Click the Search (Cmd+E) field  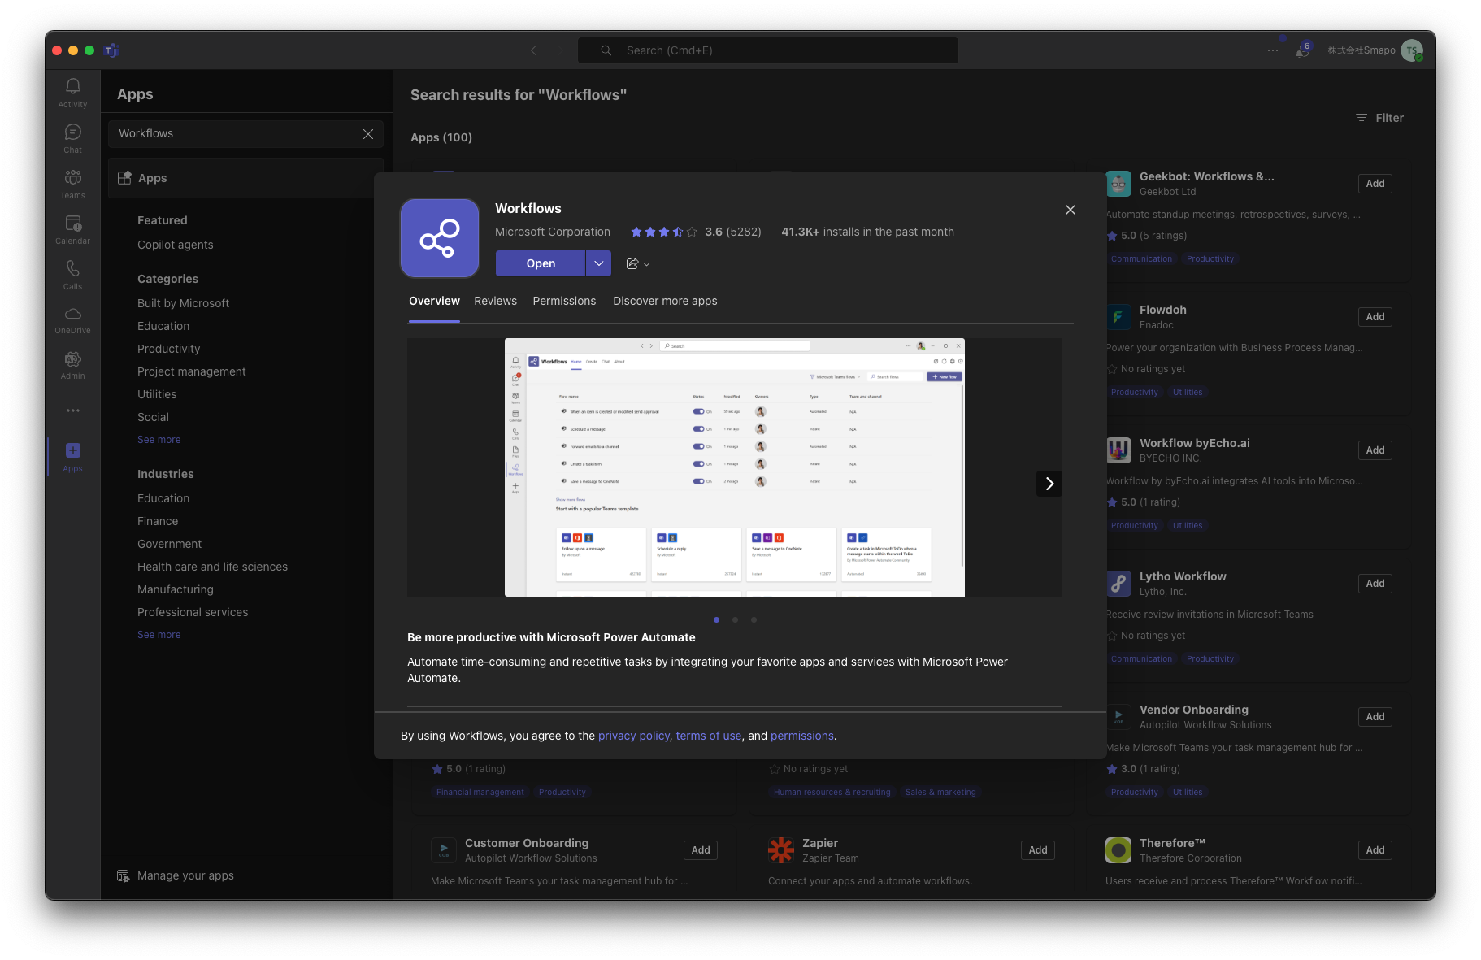point(768,50)
